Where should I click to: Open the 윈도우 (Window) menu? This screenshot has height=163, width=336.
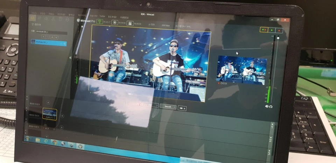(112, 16)
